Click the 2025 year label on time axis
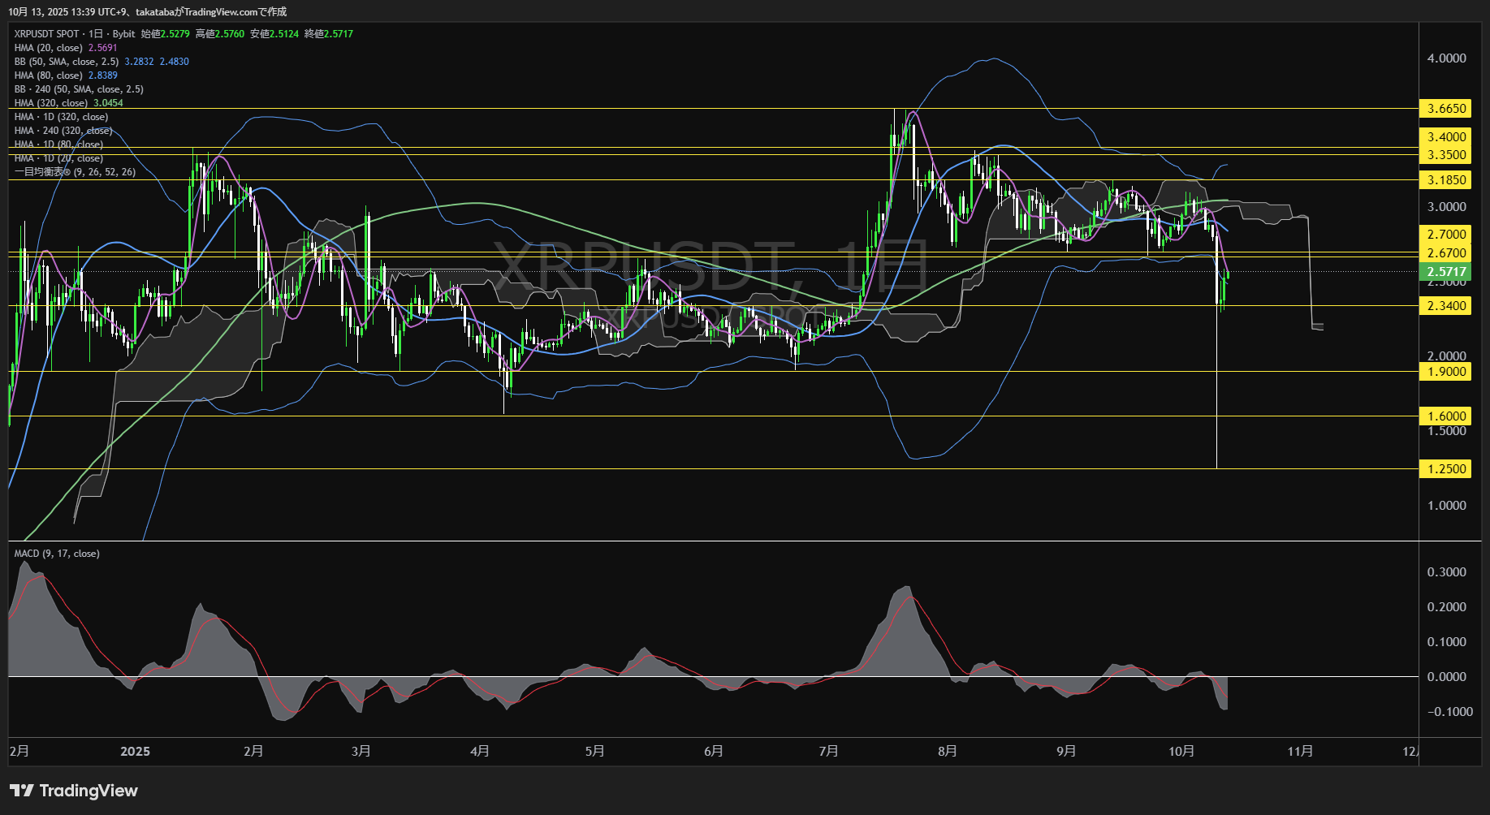Screen dimensions: 1490x815 135,752
